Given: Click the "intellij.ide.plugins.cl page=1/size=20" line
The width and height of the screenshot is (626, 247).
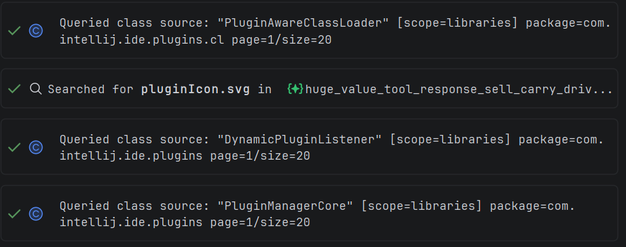Looking at the screenshot, I should [x=196, y=40].
